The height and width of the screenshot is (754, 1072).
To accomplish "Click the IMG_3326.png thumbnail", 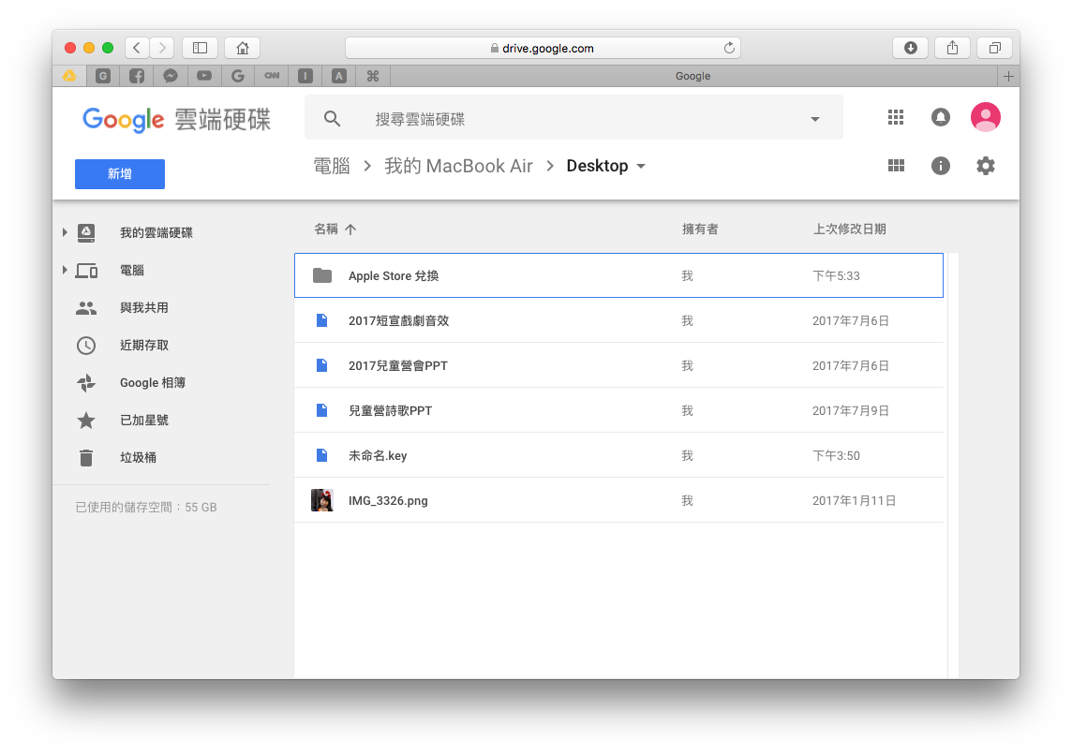I will [x=322, y=500].
